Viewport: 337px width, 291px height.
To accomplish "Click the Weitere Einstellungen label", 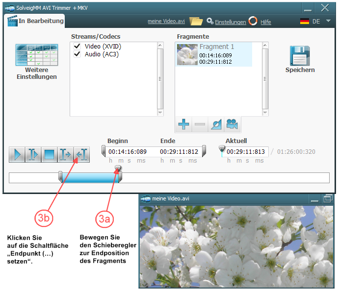I will pyautogui.click(x=37, y=73).
